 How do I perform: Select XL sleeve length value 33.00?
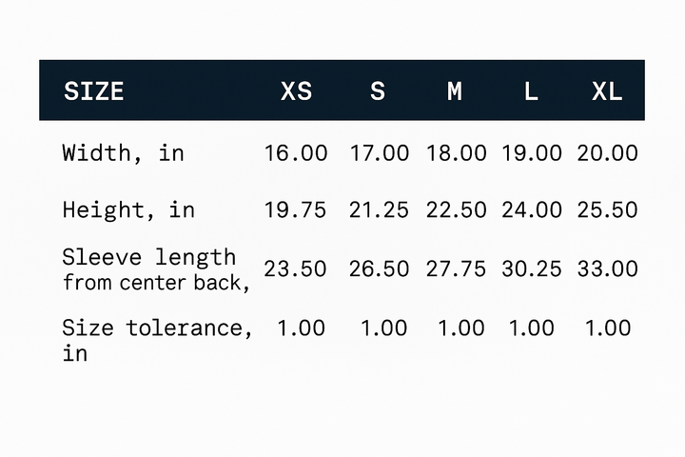pyautogui.click(x=607, y=268)
